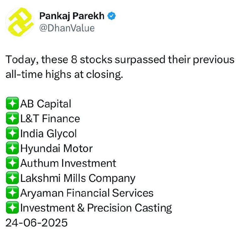Select the Lakshmi Mills Company text
The height and width of the screenshot is (234, 251).
pos(78,178)
